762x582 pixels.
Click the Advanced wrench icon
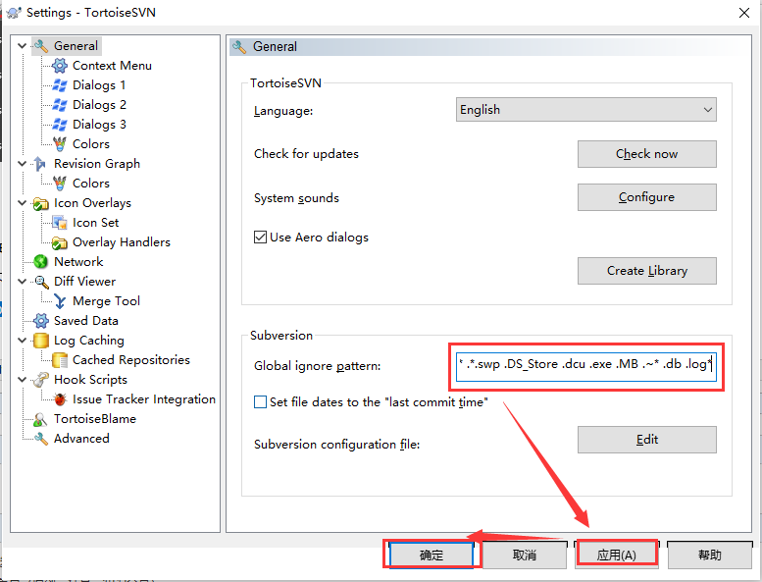click(x=41, y=439)
